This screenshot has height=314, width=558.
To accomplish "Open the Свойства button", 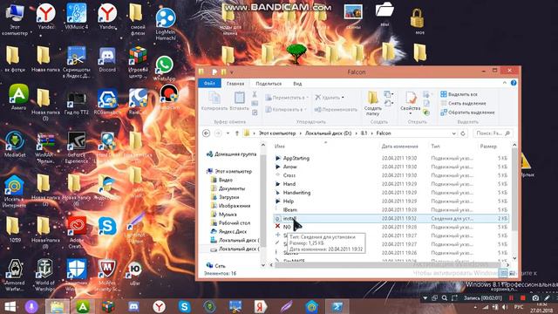I will pos(411,103).
